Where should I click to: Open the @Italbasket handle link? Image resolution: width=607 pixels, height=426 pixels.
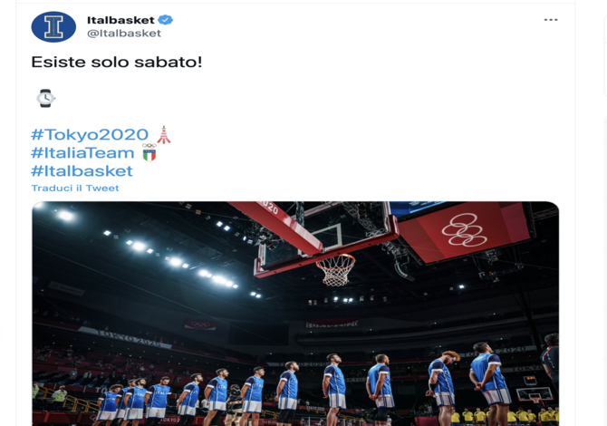click(x=124, y=34)
